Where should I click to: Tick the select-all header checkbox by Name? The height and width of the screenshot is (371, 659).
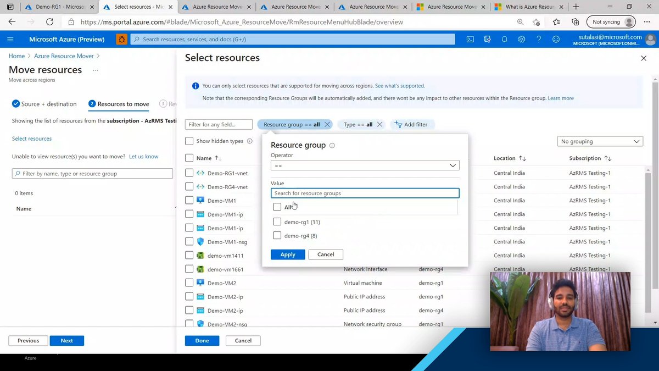189,158
